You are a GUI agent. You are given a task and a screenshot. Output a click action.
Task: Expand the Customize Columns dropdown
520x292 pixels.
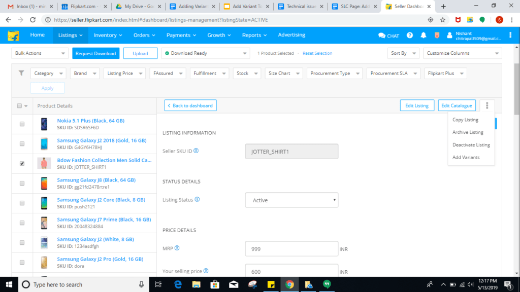463,53
